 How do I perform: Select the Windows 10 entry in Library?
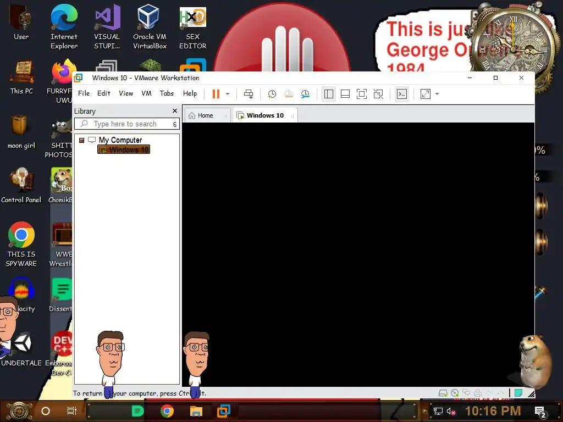[124, 149]
